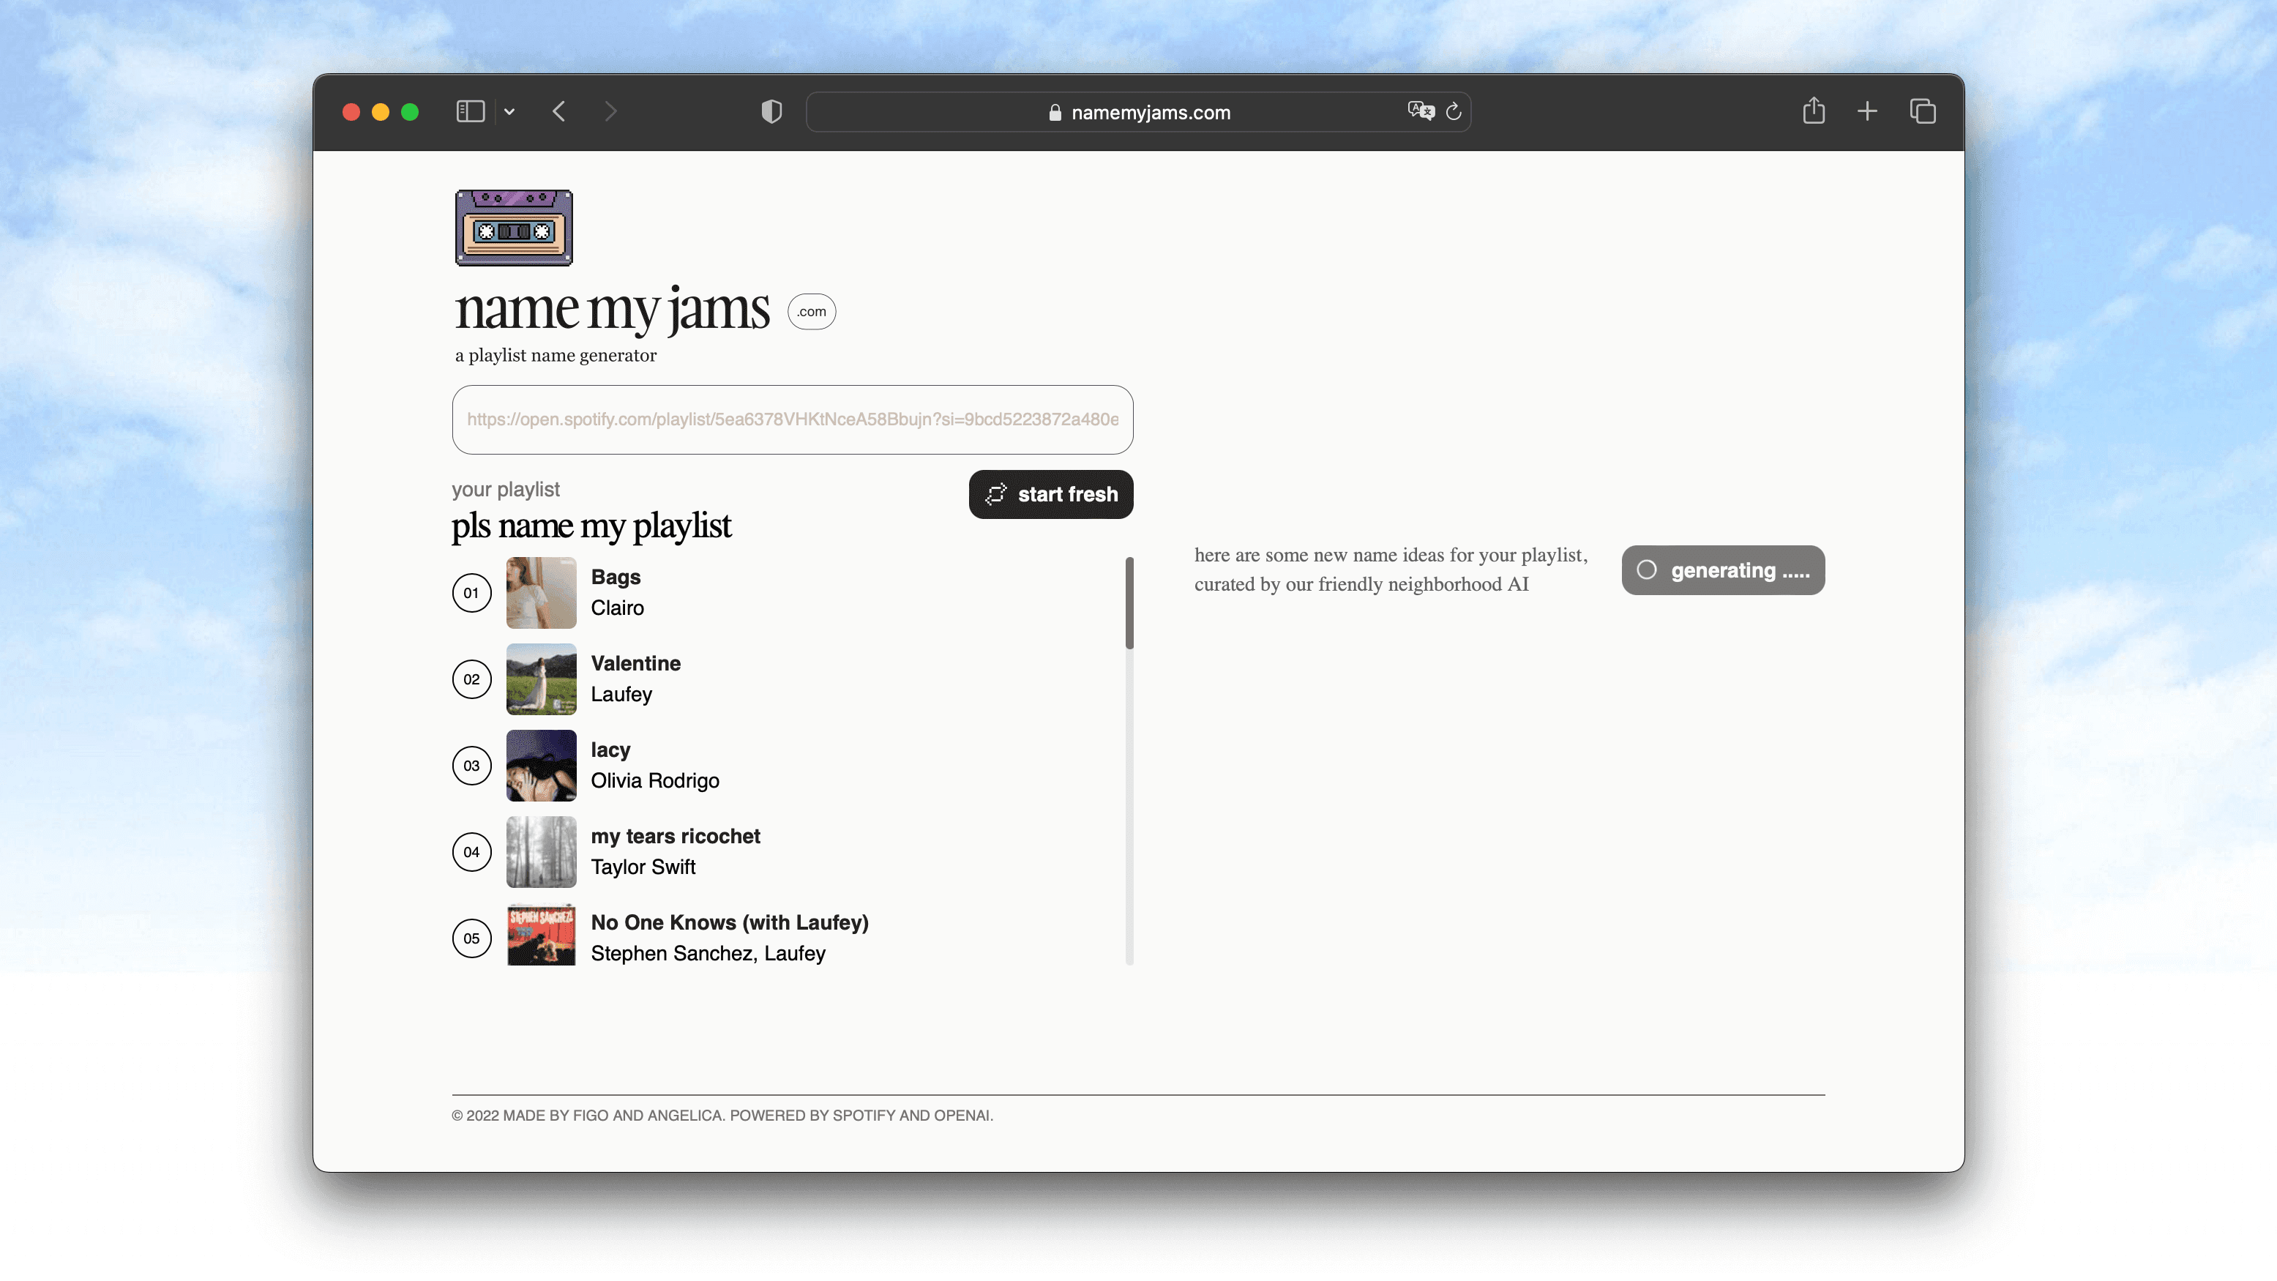Click No One Knows (with Laufey) title
The image size is (2277, 1281).
tap(729, 923)
